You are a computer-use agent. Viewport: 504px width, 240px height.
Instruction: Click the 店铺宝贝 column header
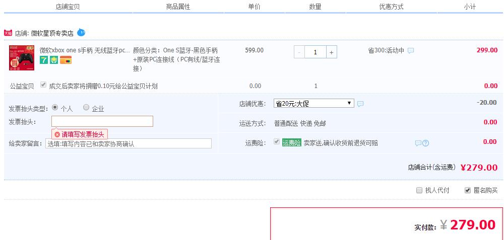pos(68,7)
